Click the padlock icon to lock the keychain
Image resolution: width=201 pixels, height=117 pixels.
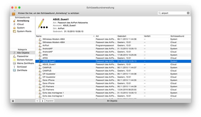(x=14, y=13)
